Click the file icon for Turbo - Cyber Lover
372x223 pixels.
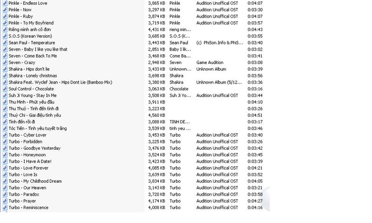point(5,135)
